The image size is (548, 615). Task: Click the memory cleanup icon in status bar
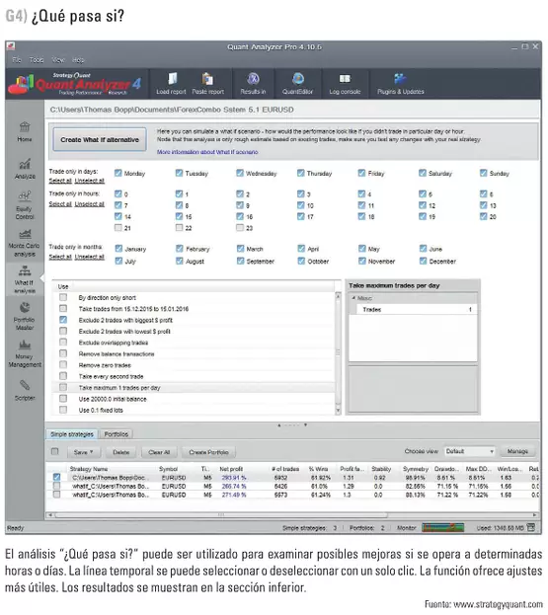pyautogui.click(x=531, y=527)
